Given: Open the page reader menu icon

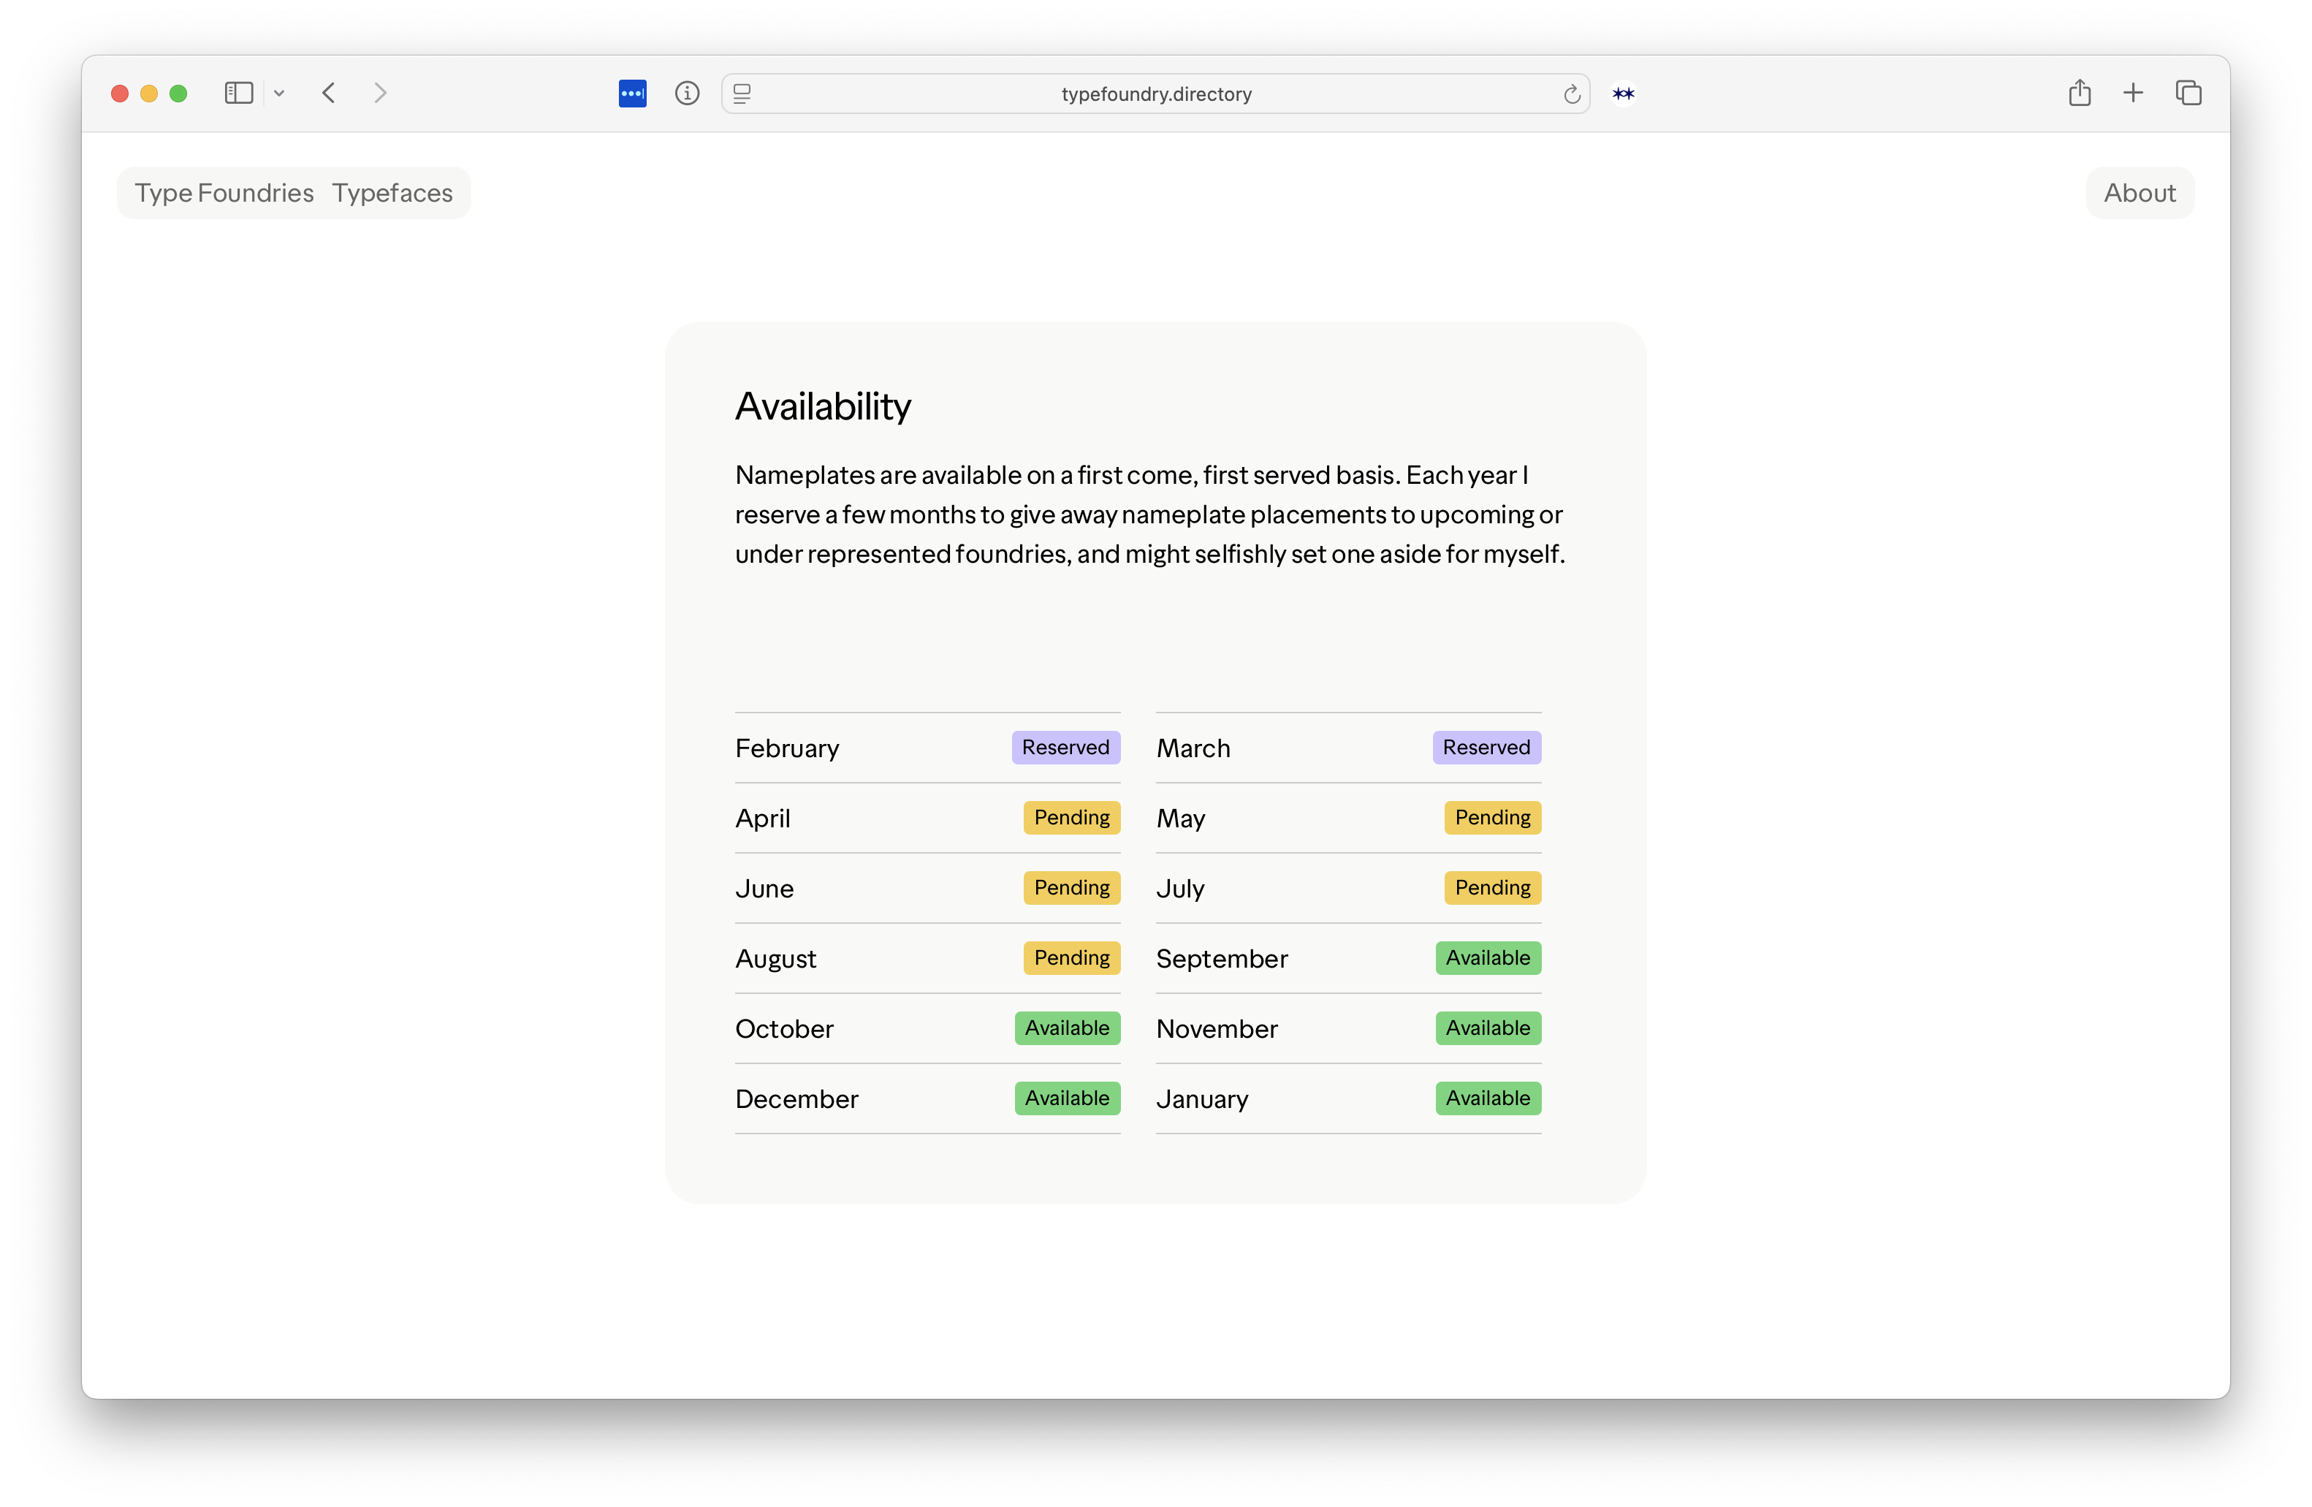Looking at the screenshot, I should pos(742,94).
